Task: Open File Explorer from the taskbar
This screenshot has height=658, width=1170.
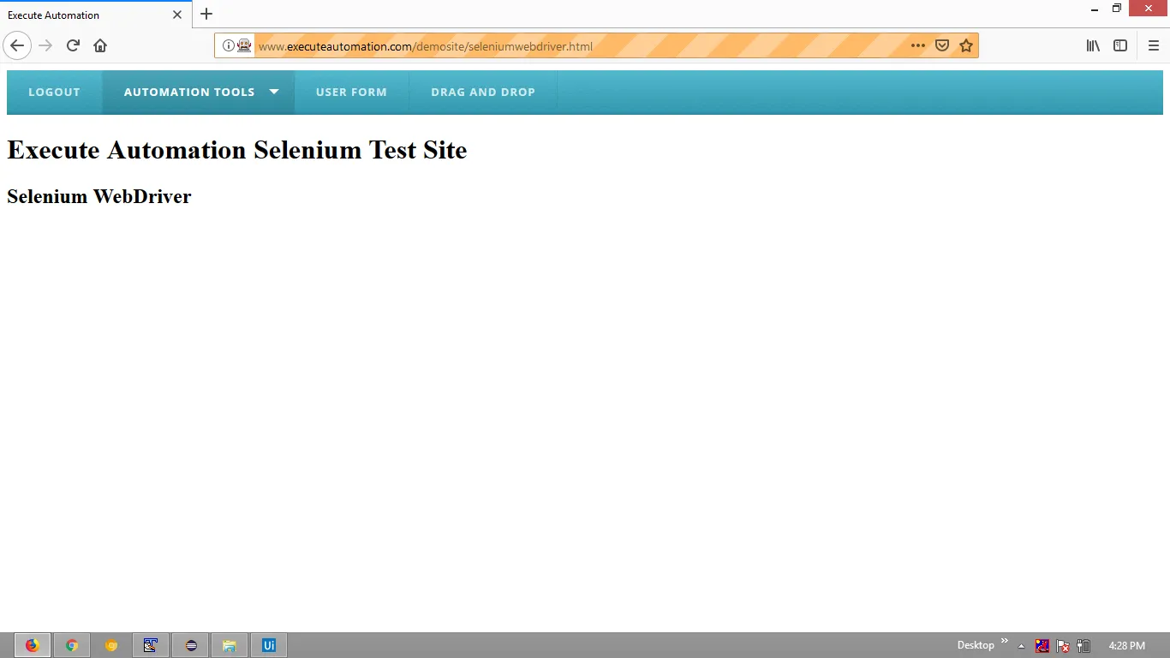Action: tap(230, 645)
